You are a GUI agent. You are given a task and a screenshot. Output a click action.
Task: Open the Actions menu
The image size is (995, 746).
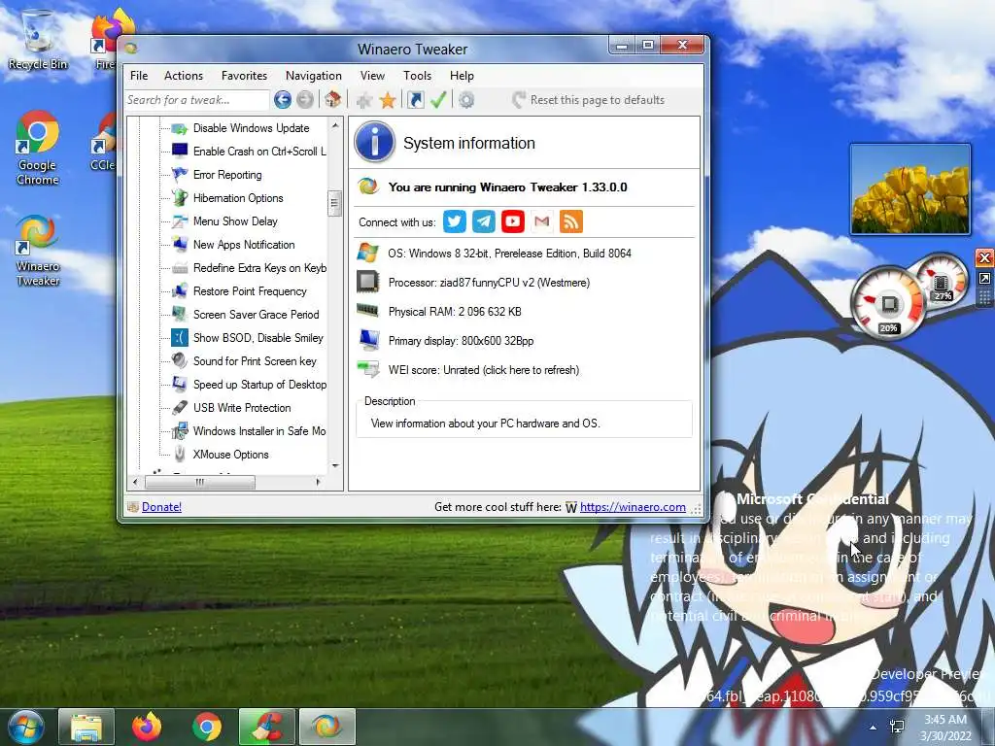click(x=184, y=76)
